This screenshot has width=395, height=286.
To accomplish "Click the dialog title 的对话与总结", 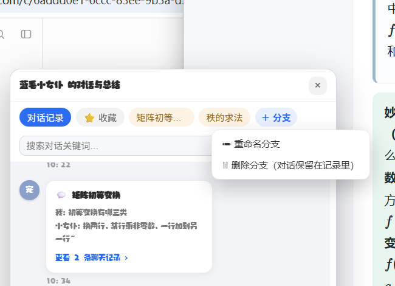I will [94, 85].
